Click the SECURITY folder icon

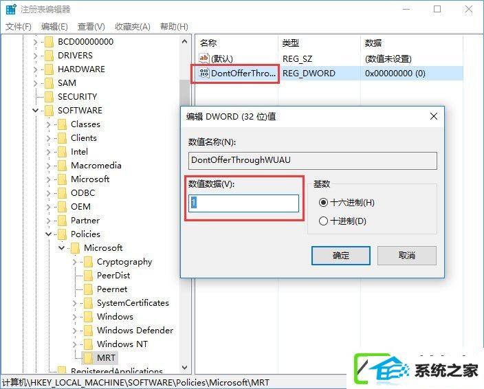(x=49, y=96)
